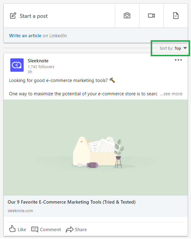
Task: Click the thumbs-up Like icon
Action: coord(12,229)
